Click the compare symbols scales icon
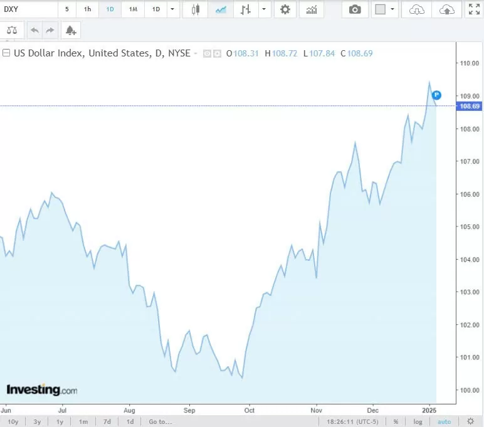Screen dimensions: 484x427 click(12, 30)
